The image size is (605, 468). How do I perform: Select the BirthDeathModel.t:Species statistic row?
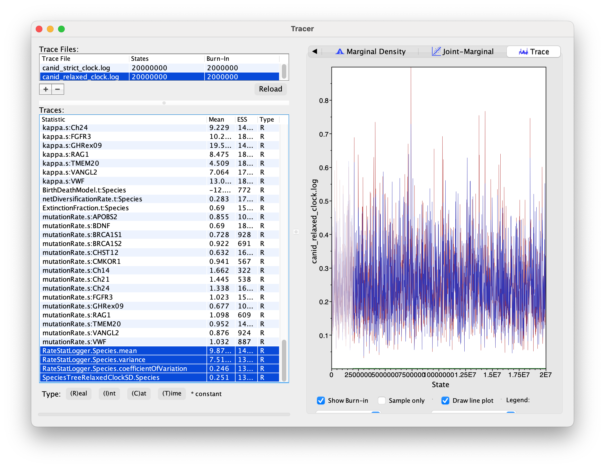84,190
